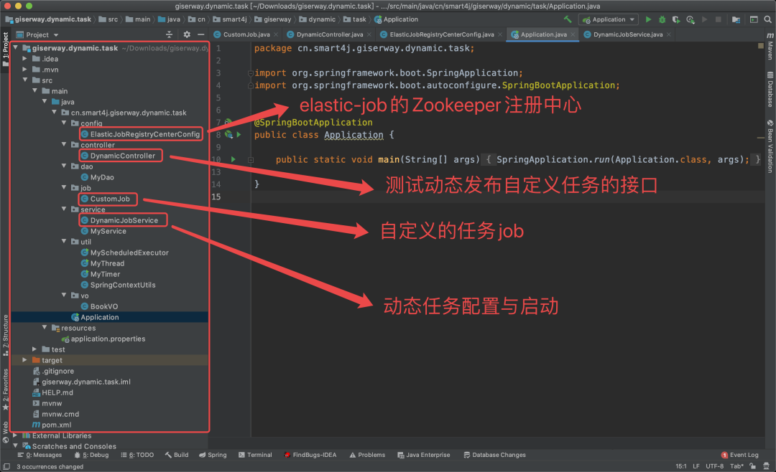776x472 pixels.
Task: Run Application with coverage shield icon
Action: coord(676,19)
